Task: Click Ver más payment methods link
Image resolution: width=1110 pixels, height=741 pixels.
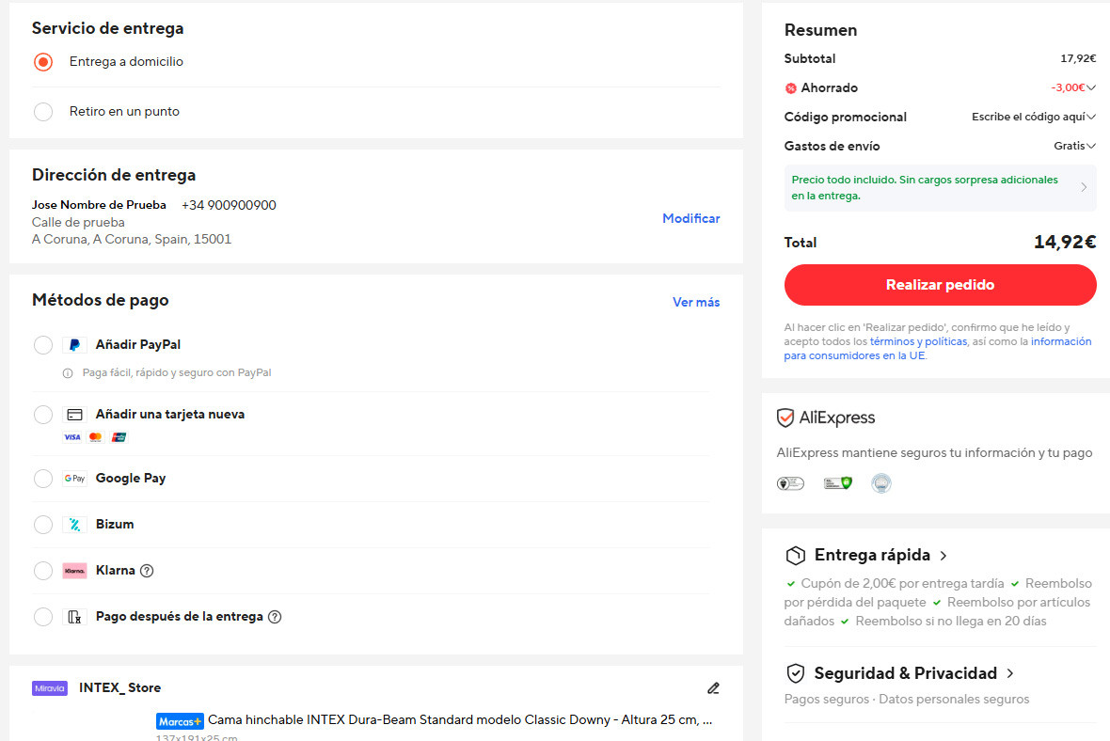Action: click(x=696, y=302)
